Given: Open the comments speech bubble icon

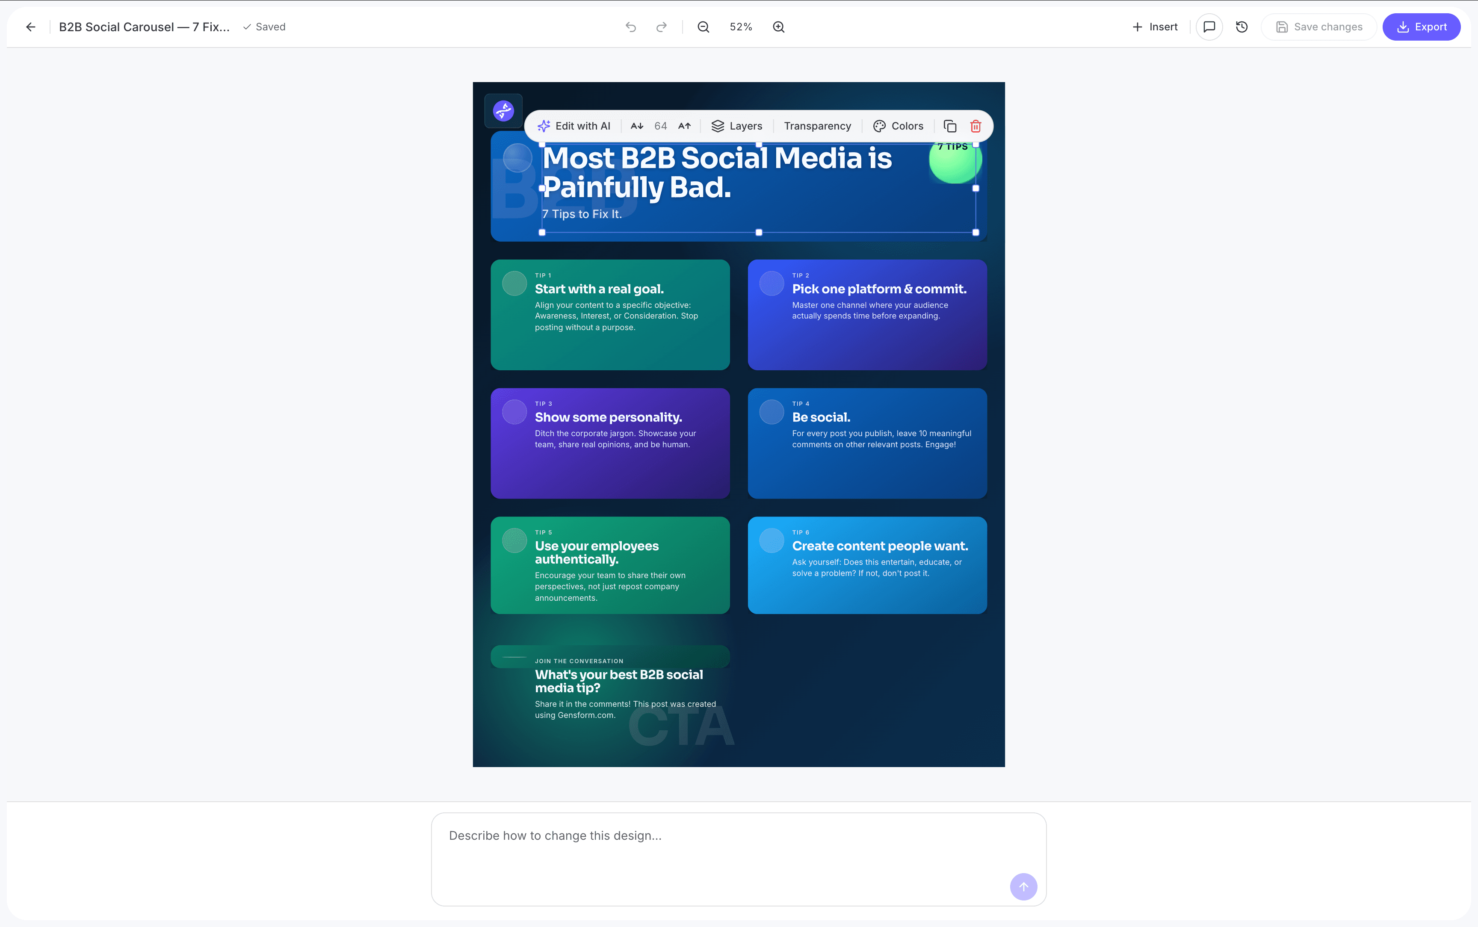Looking at the screenshot, I should (1209, 27).
